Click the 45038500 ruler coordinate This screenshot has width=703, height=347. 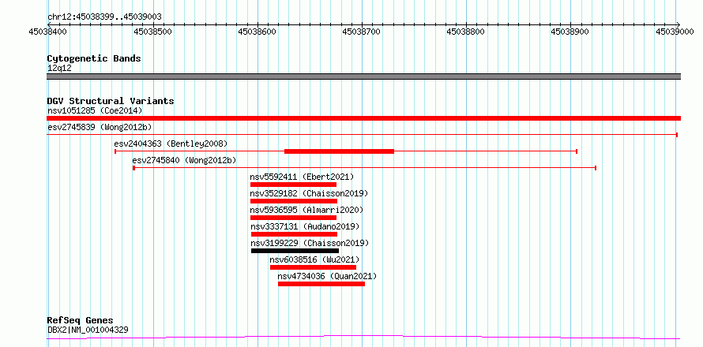point(153,32)
